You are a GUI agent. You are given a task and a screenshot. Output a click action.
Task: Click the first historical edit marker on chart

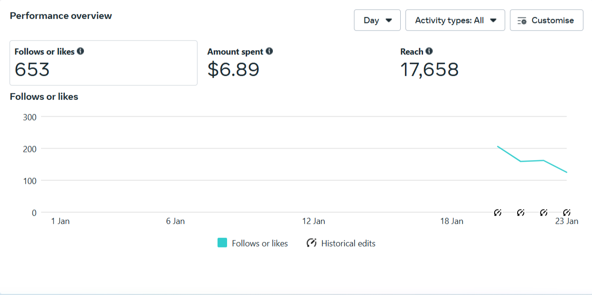coord(498,212)
